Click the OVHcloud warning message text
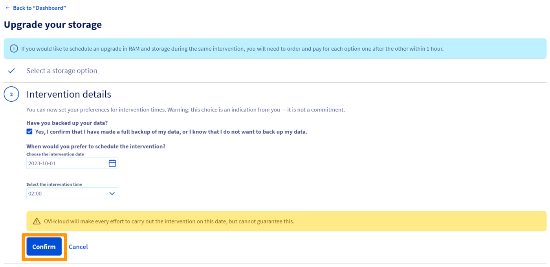This screenshot has height=267, width=550. coord(169,221)
